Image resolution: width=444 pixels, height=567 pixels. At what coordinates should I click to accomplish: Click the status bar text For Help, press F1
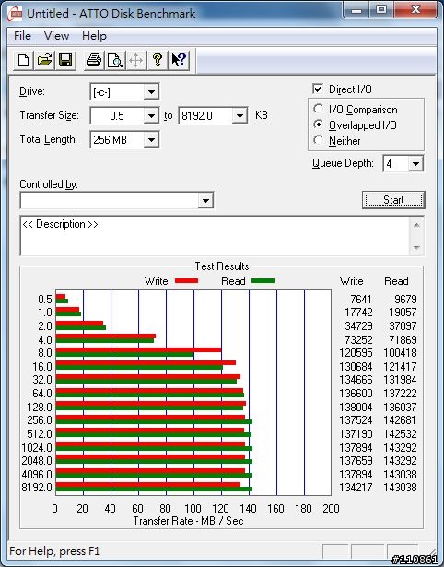click(54, 551)
